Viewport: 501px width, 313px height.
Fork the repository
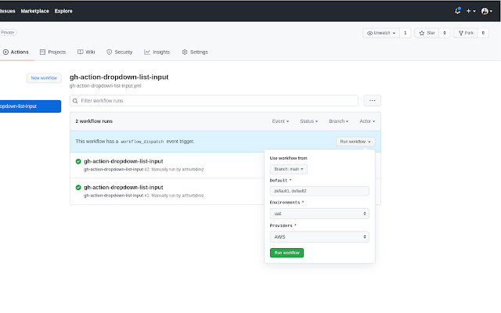pos(466,33)
